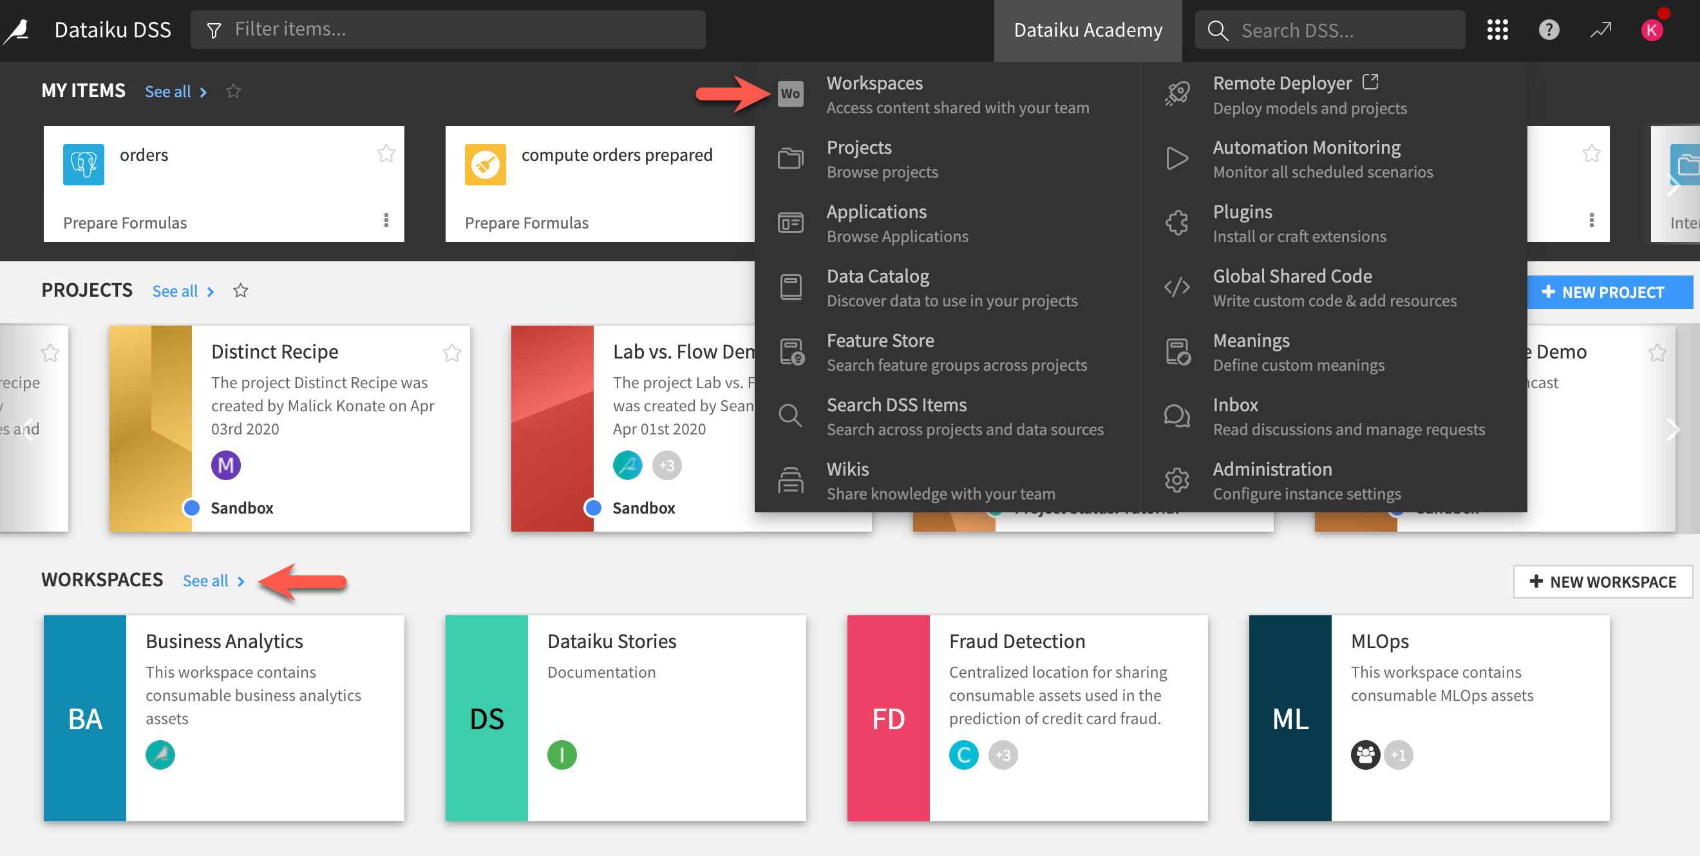
Task: Click the NEW PROJECT button
Action: coord(1610,292)
